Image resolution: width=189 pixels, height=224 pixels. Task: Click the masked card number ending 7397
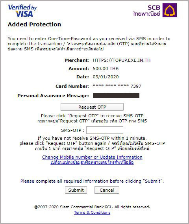click(117, 86)
